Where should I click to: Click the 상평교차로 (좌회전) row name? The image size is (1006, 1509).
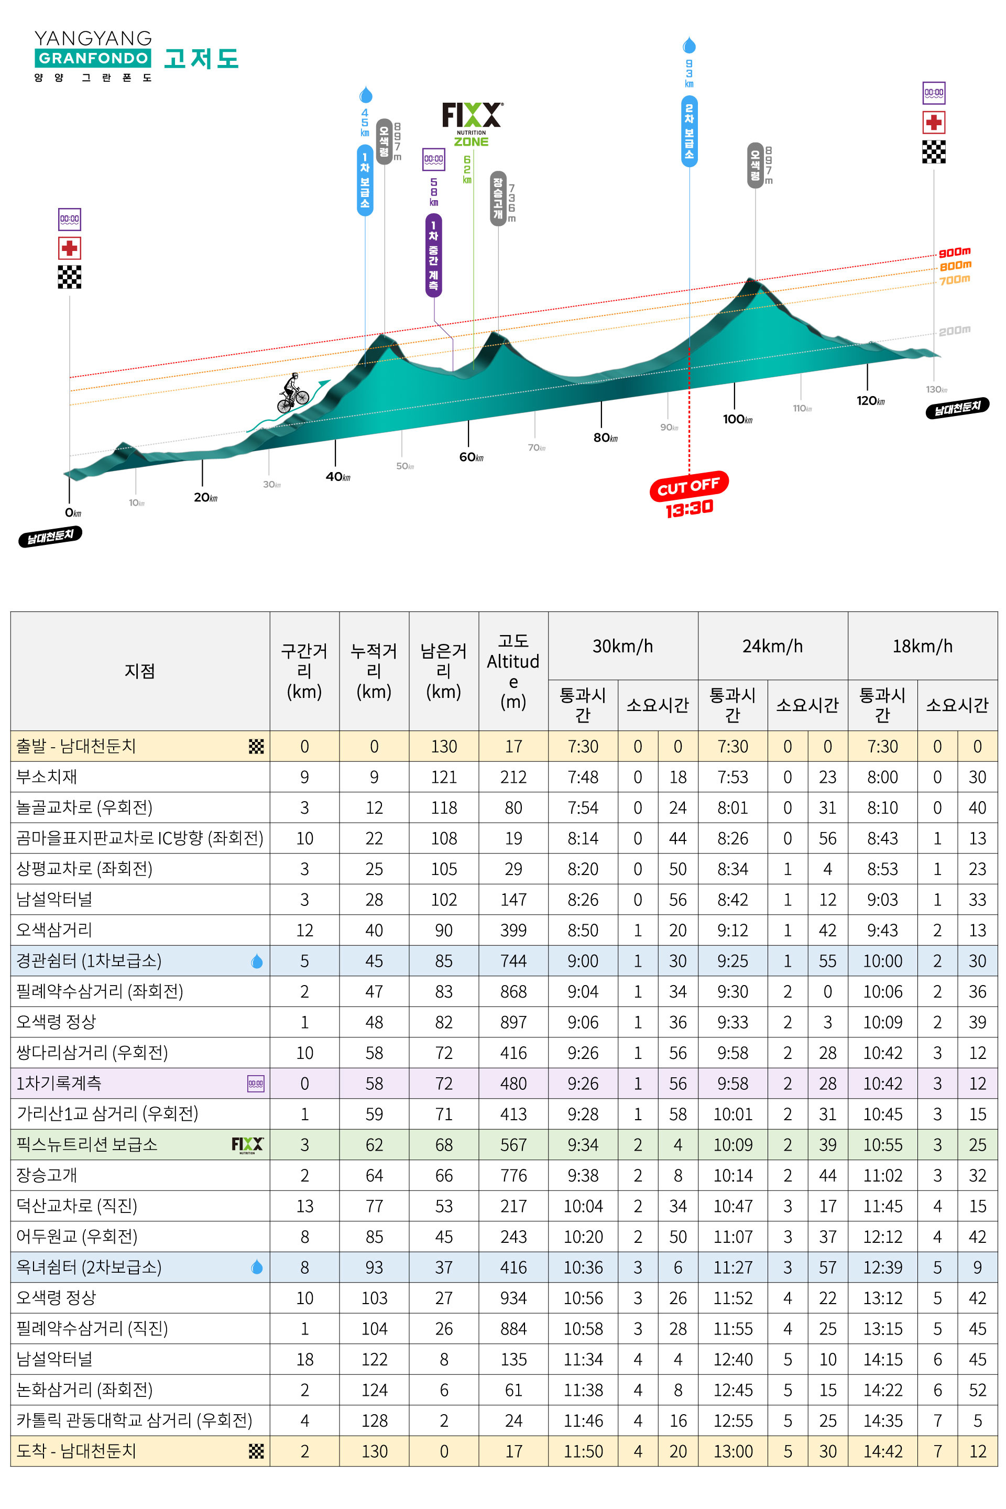pos(84,869)
